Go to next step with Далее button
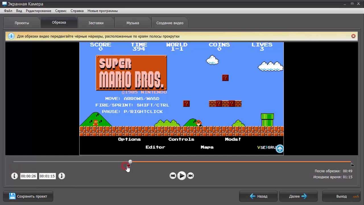This screenshot has width=364, height=205. click(298, 196)
